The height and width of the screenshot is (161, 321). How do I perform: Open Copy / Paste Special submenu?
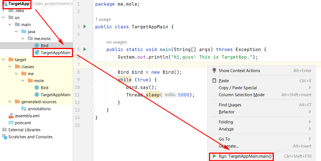(x=261, y=88)
